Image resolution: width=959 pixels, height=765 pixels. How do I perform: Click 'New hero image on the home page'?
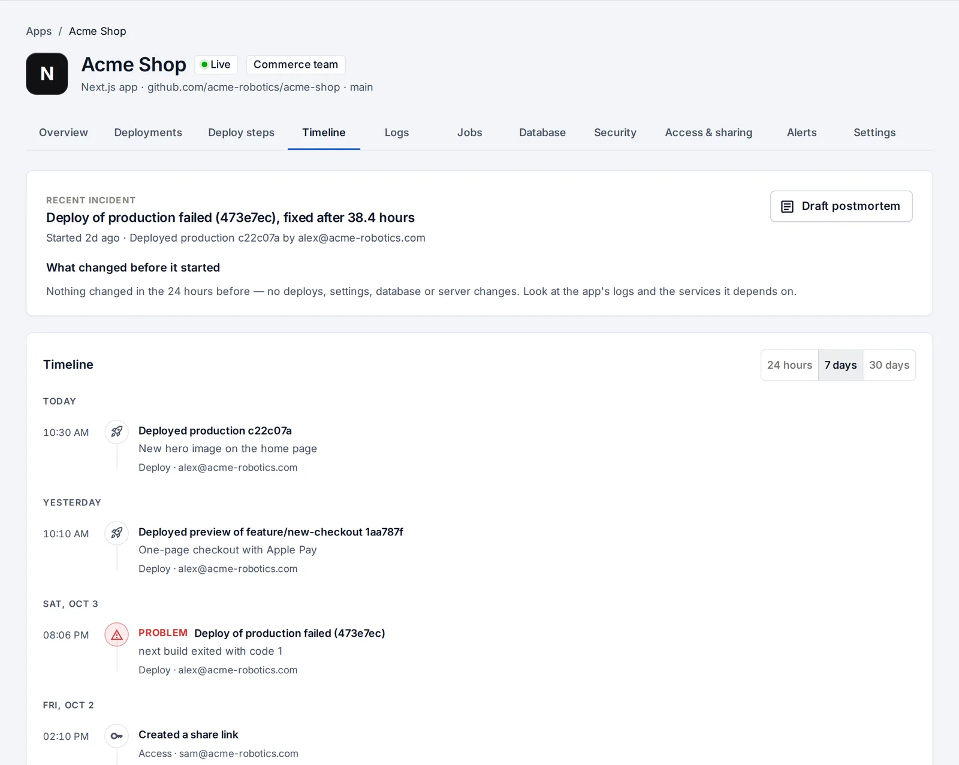228,448
